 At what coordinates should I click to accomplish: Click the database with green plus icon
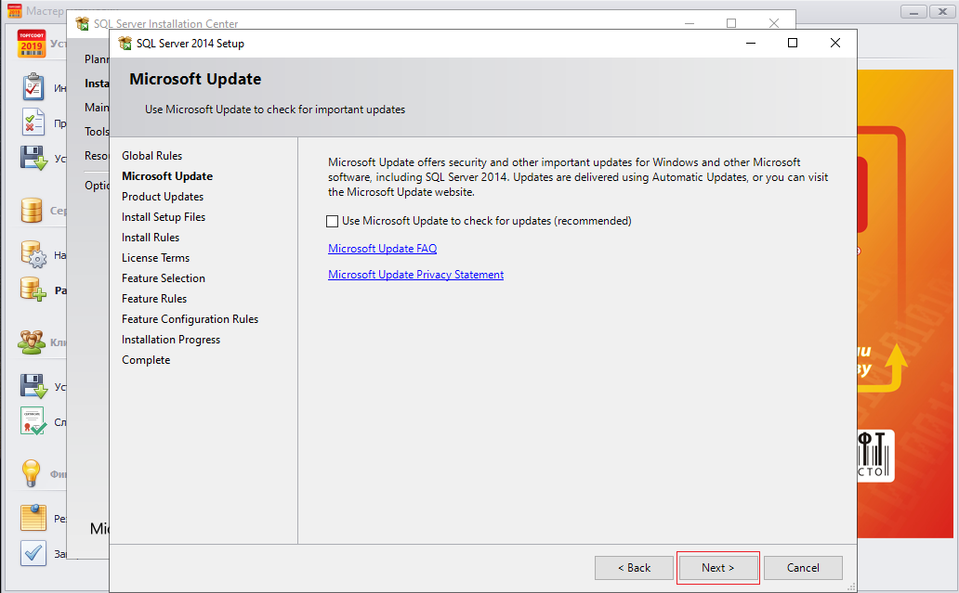pyautogui.click(x=33, y=290)
